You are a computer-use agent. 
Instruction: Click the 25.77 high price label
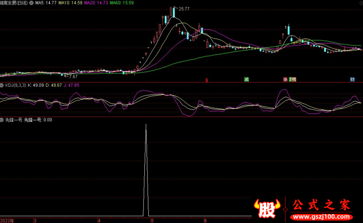coord(184,9)
